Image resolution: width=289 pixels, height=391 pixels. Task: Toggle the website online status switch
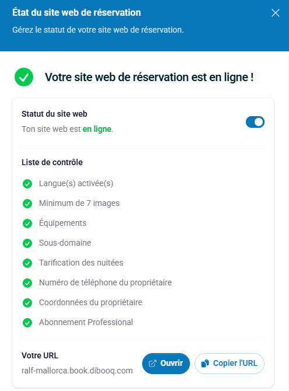tap(255, 122)
